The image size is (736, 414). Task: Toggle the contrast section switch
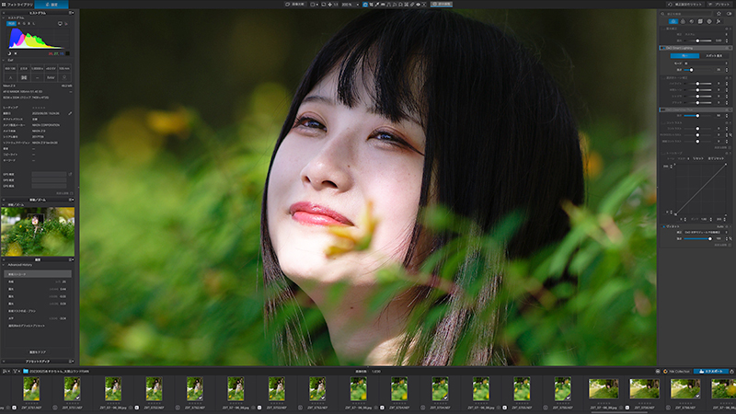pos(662,123)
